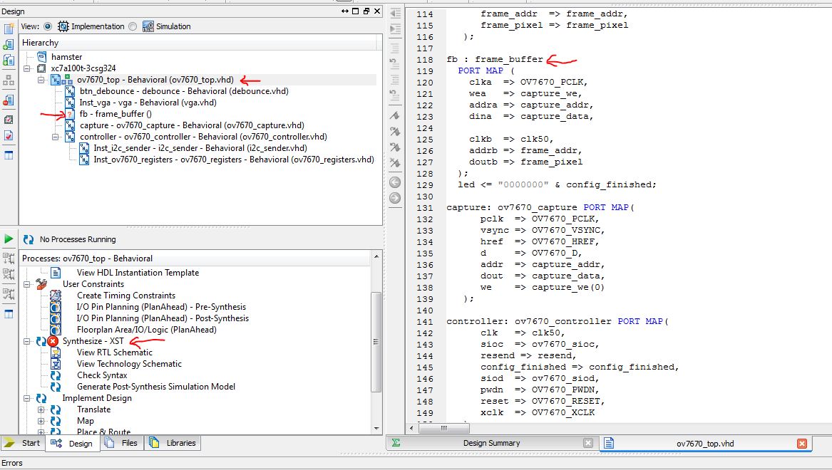
Task: Select Check Syntax in the process list
Action: (102, 375)
